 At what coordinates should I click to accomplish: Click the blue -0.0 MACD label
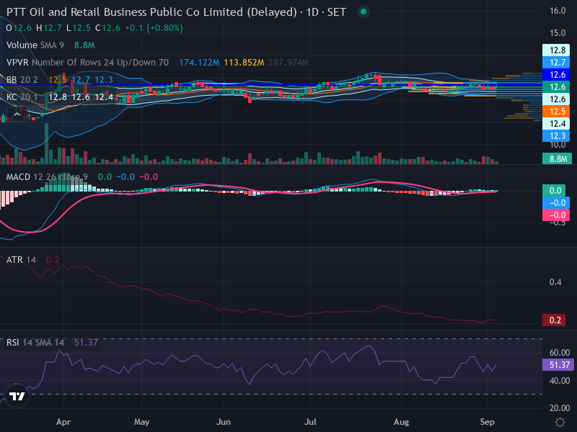[x=556, y=203]
